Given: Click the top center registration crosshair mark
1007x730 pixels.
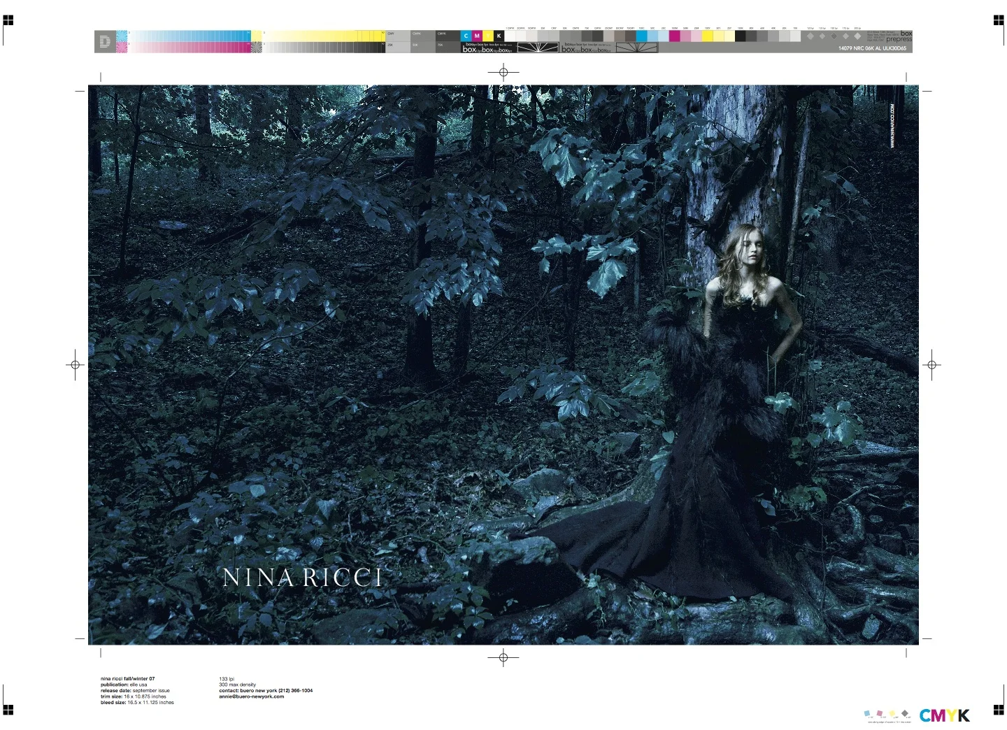Looking at the screenshot, I should tap(503, 72).
